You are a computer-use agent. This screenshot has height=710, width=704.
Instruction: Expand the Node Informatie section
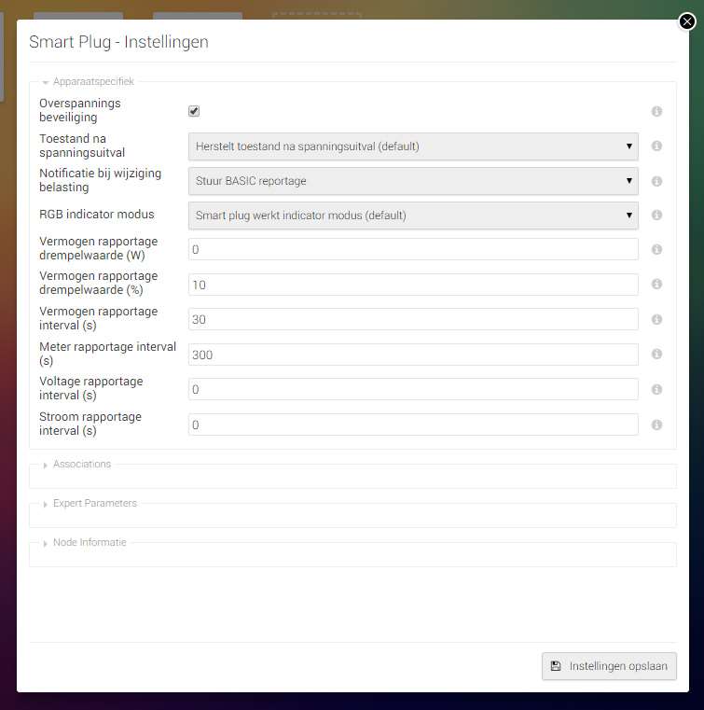(x=89, y=543)
